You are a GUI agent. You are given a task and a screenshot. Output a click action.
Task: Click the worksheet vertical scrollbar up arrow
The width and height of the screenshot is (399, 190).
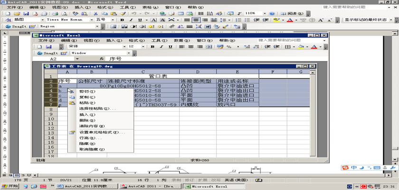tap(313, 72)
